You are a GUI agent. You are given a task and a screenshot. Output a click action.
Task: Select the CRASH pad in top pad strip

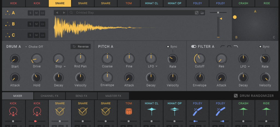[x=243, y=3]
